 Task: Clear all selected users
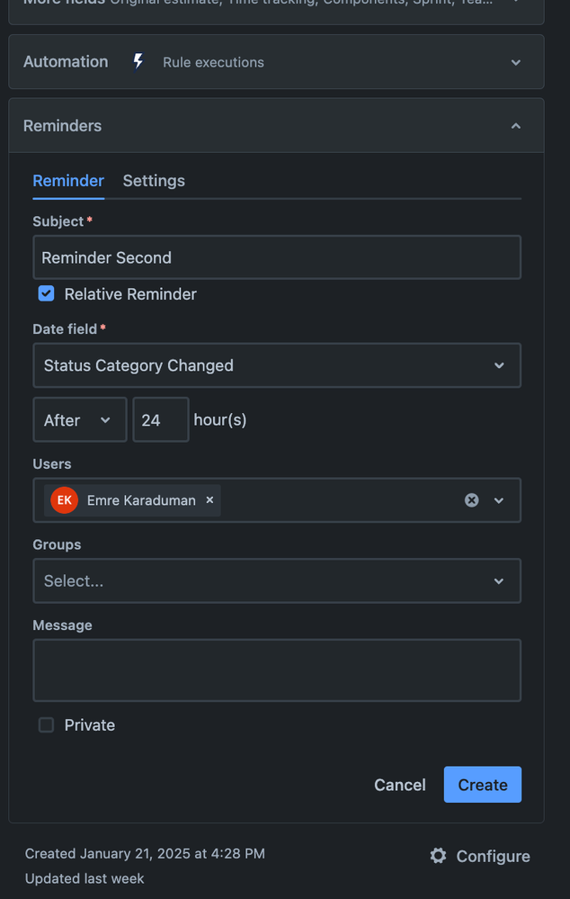(471, 500)
